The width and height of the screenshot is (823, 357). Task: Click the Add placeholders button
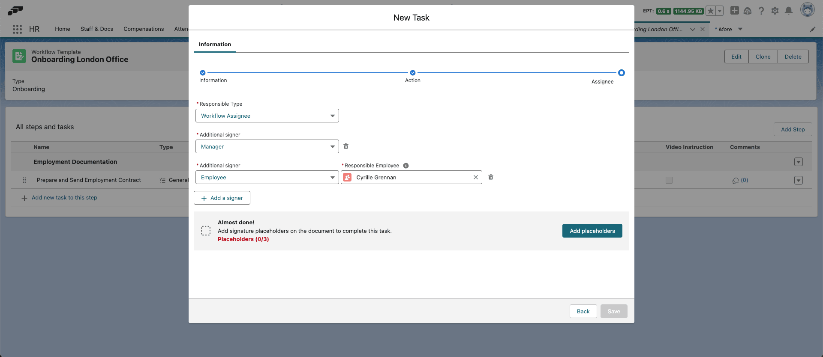(592, 231)
